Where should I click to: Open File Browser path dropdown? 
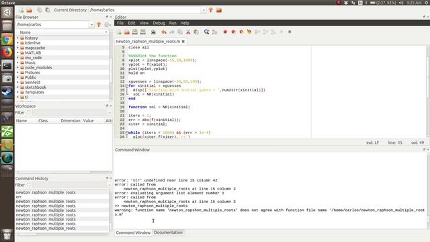[92, 24]
